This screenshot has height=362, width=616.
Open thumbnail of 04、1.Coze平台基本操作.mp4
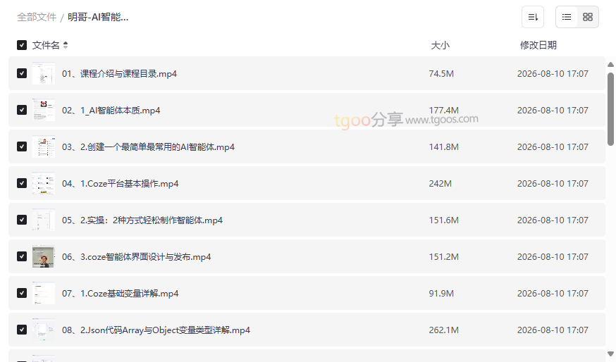click(44, 183)
